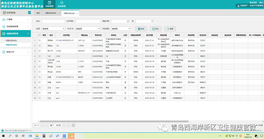Collapse the sidebar with the teal arrow

pos(29,13)
